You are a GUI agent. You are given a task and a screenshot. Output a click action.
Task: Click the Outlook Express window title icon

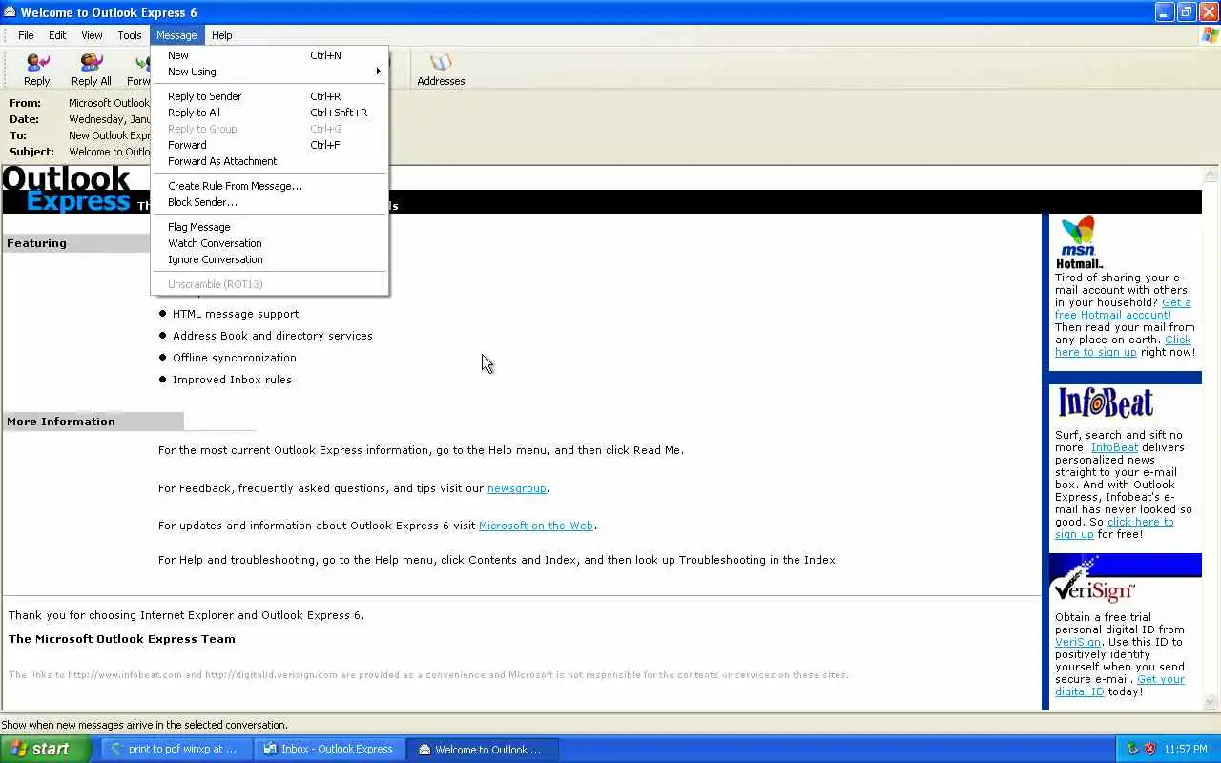[x=10, y=12]
